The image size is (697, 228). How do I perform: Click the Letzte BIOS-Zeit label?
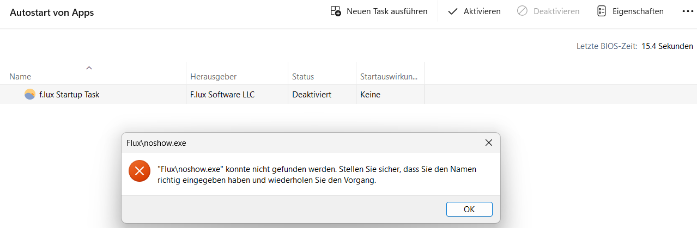(x=607, y=46)
